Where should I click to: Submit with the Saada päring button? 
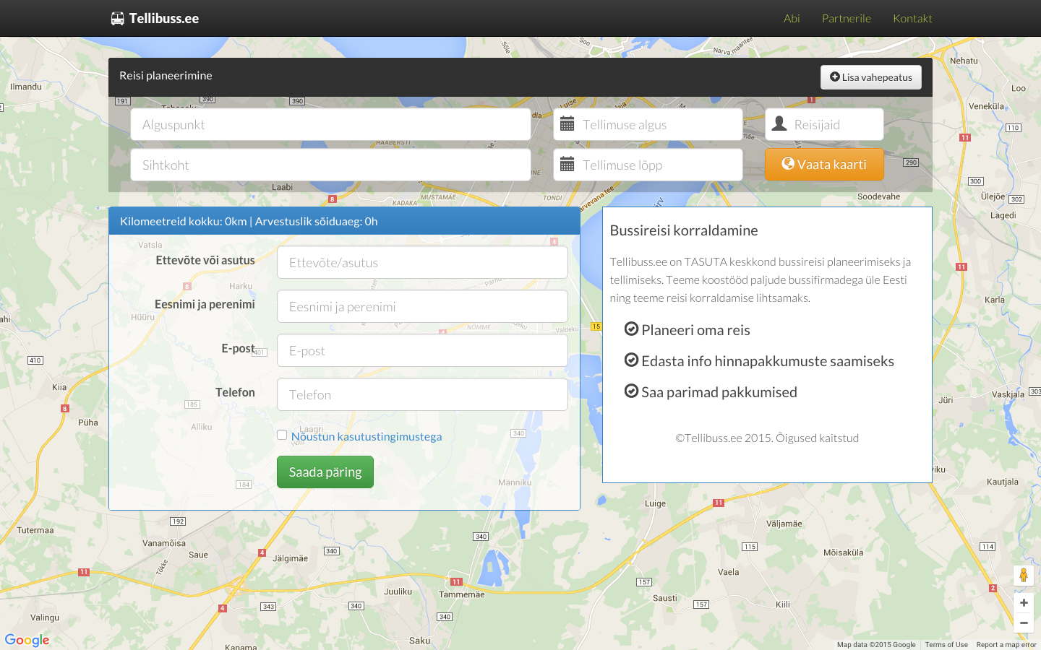pyautogui.click(x=325, y=472)
